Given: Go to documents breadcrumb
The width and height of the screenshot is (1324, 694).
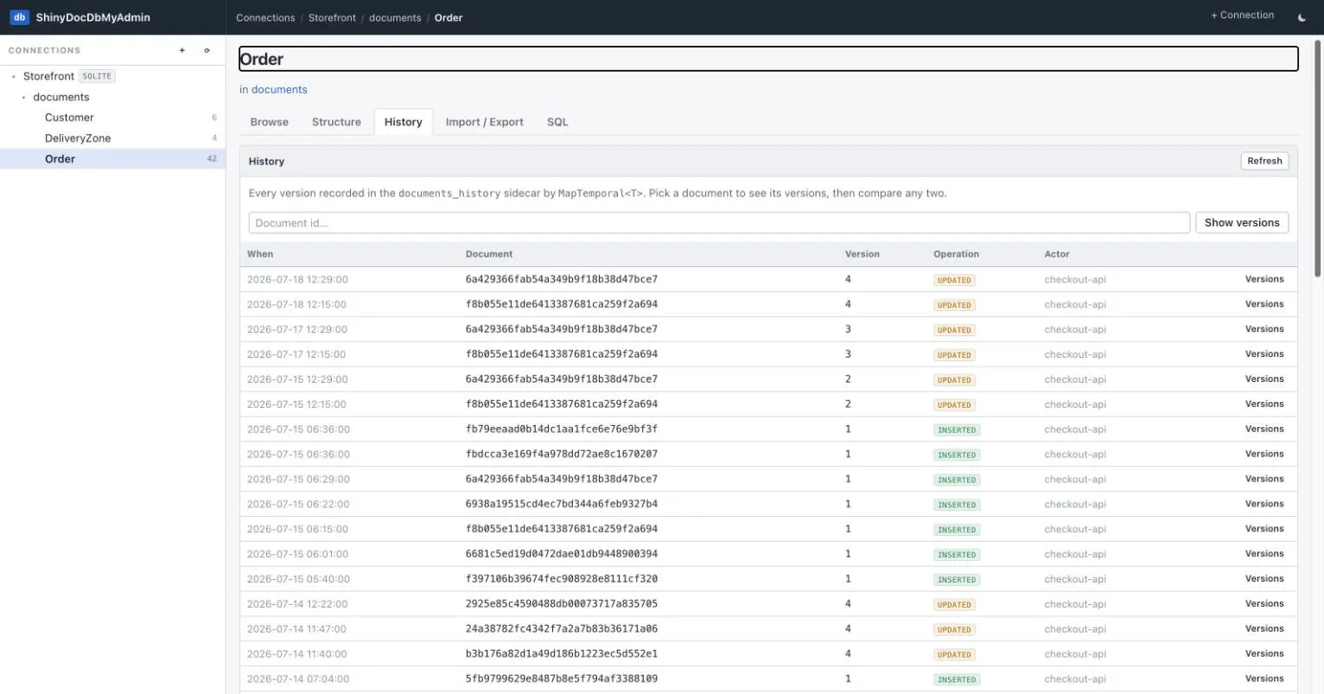Looking at the screenshot, I should [395, 17].
